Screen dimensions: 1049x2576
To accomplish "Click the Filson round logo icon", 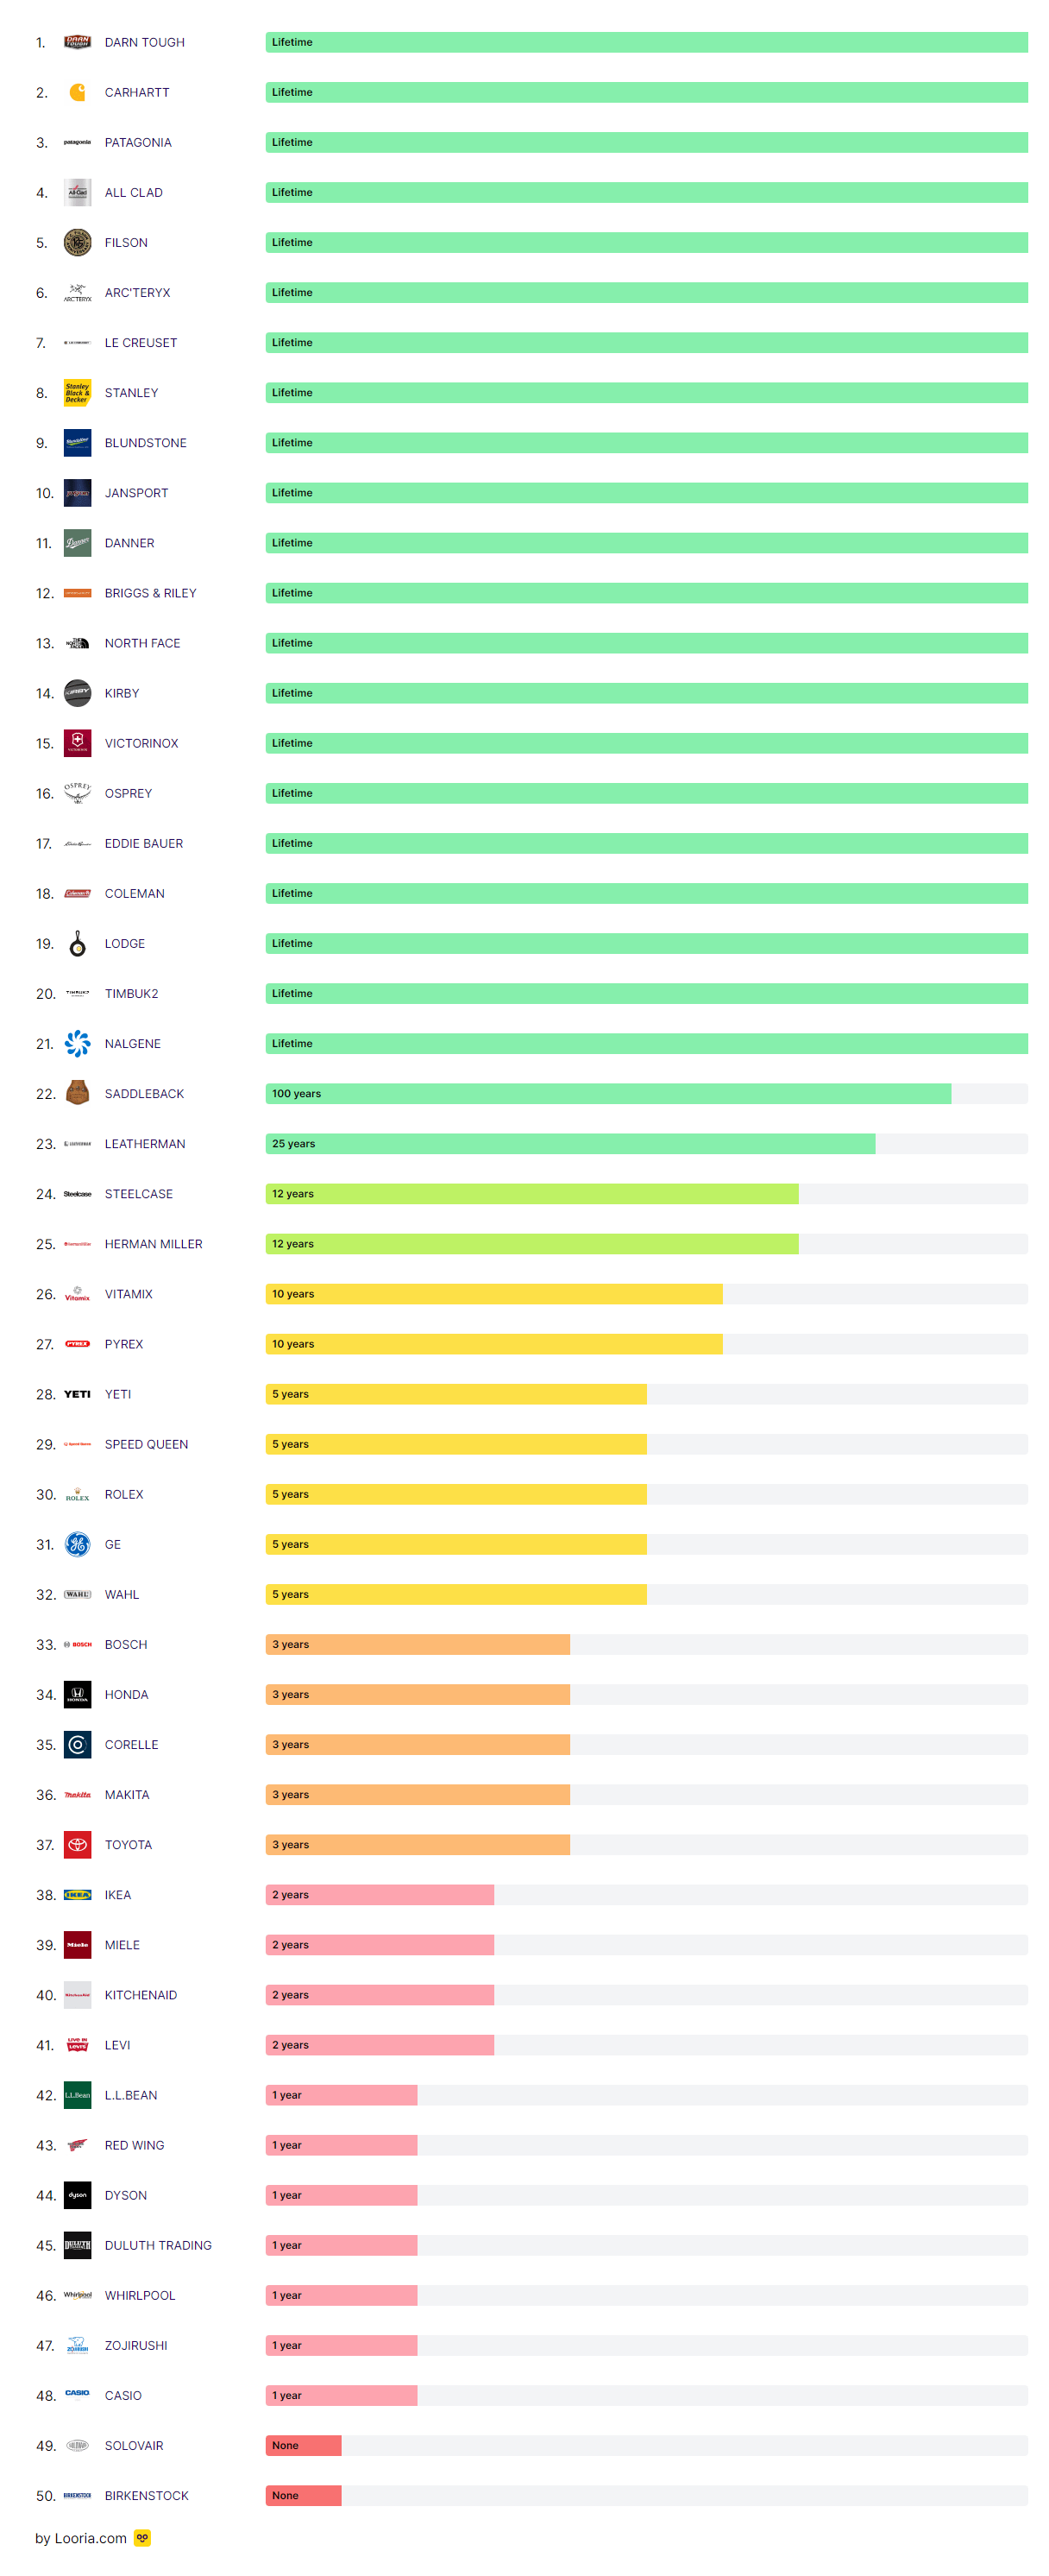I will (x=77, y=243).
